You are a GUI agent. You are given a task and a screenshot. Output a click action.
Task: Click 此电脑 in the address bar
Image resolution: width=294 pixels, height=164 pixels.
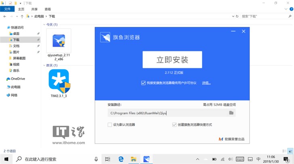coord(39,16)
